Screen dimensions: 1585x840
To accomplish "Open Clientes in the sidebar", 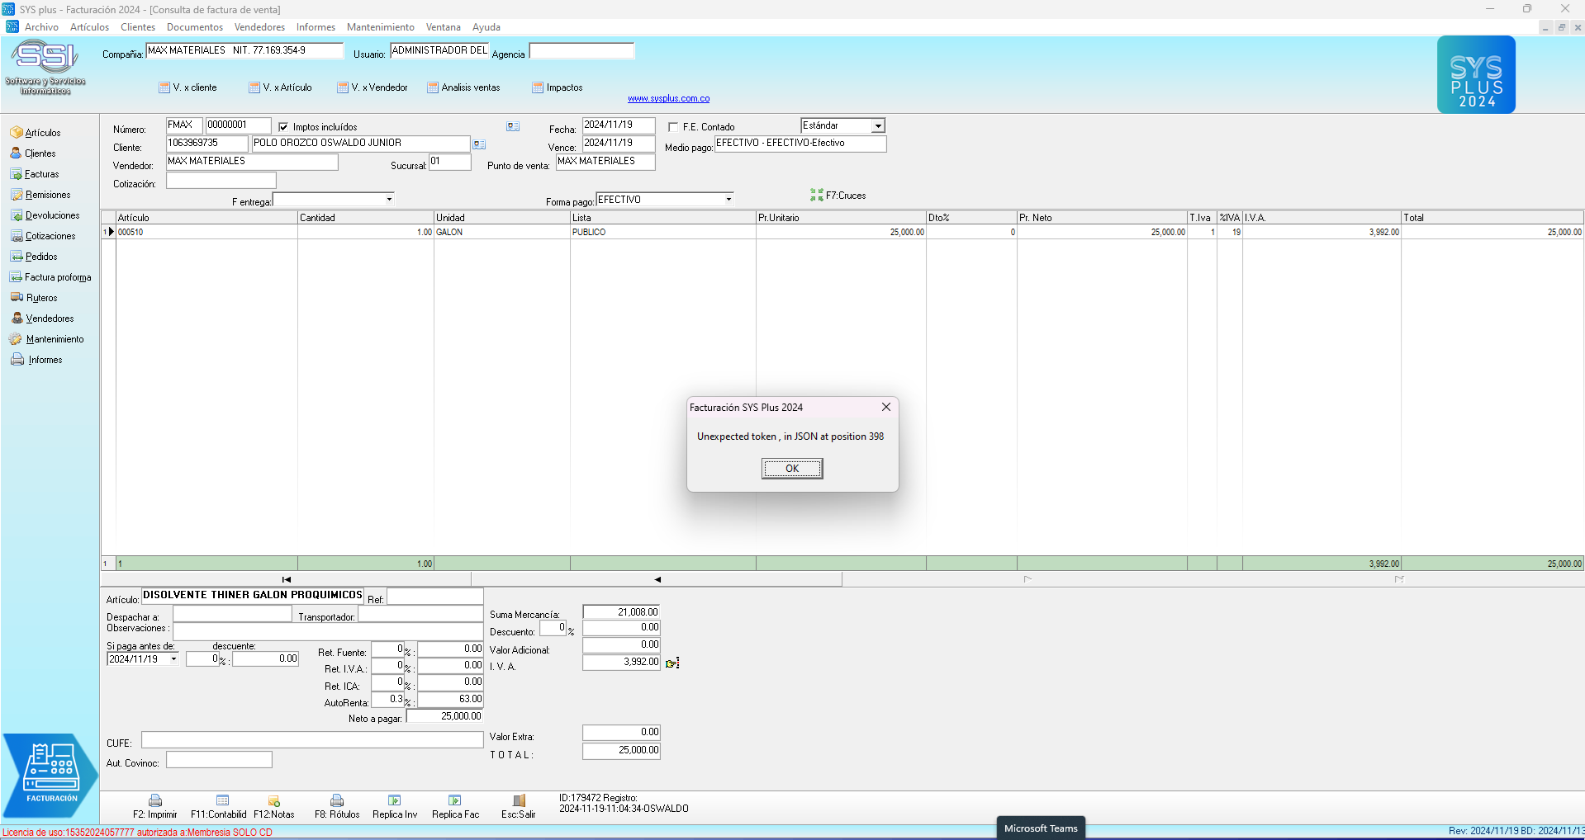I will click(x=33, y=153).
